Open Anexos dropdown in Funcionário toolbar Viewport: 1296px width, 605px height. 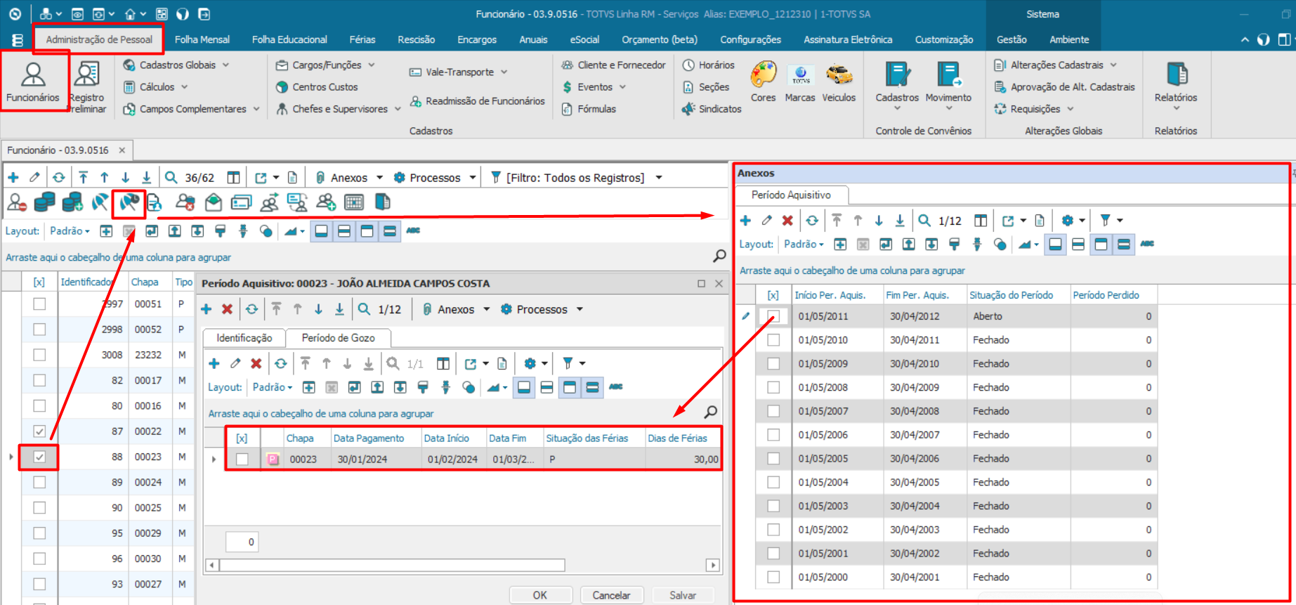point(379,178)
